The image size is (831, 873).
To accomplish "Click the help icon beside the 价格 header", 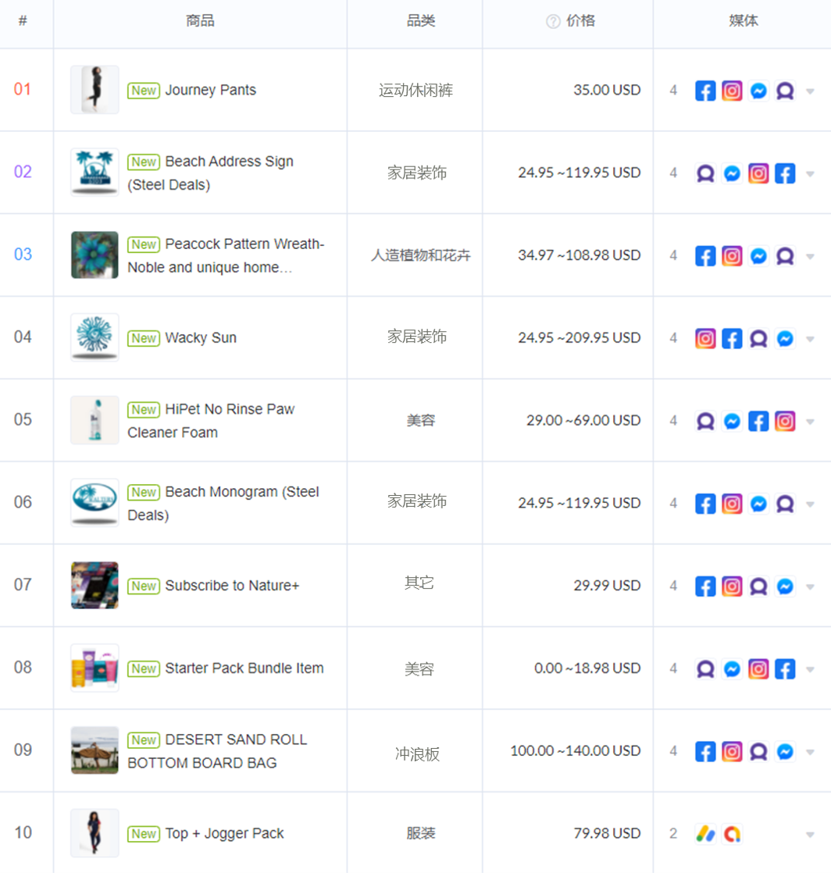I will 554,21.
